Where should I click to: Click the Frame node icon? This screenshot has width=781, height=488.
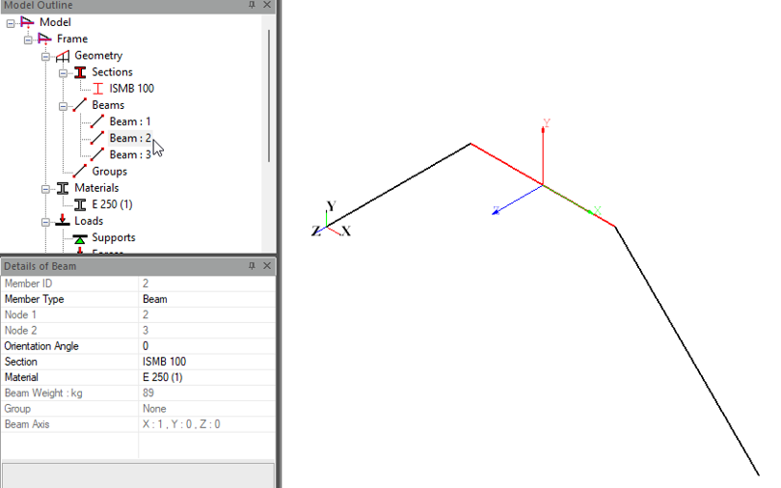click(x=45, y=40)
